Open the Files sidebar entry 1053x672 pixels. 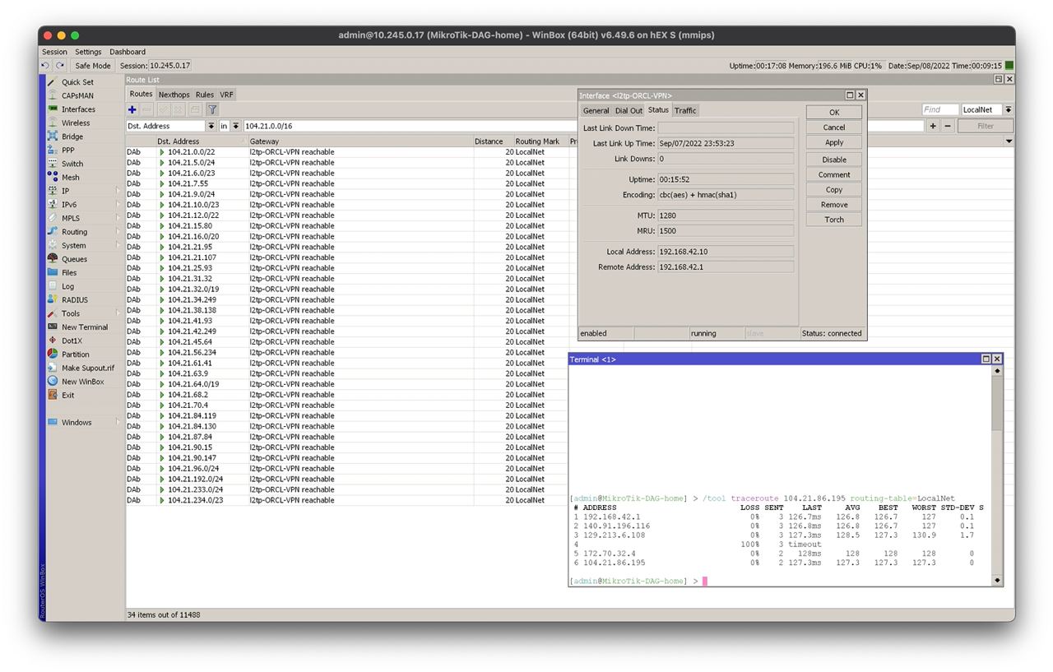click(69, 272)
